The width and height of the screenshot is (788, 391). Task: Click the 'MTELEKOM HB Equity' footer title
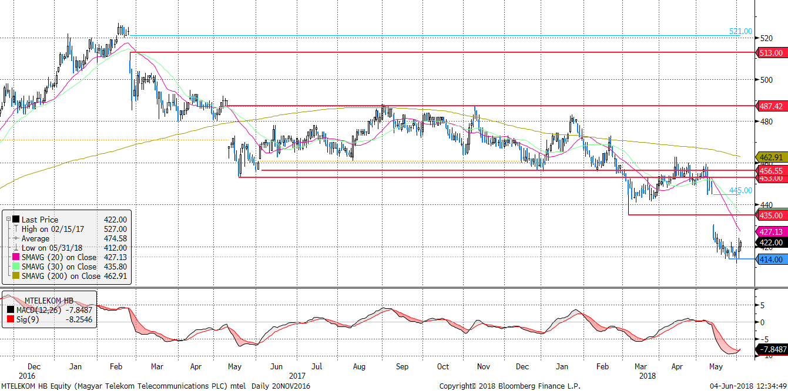coord(35,386)
